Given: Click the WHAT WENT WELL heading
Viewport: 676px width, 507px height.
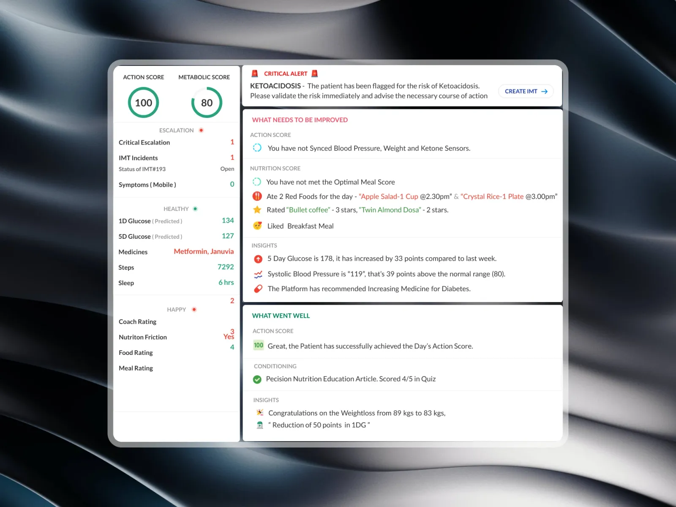Looking at the screenshot, I should pyautogui.click(x=281, y=316).
